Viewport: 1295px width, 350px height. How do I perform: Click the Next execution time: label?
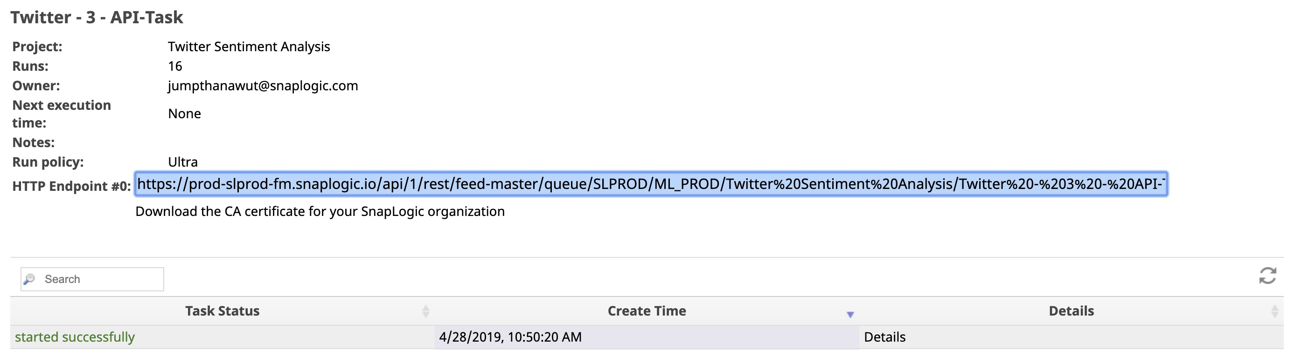point(61,114)
